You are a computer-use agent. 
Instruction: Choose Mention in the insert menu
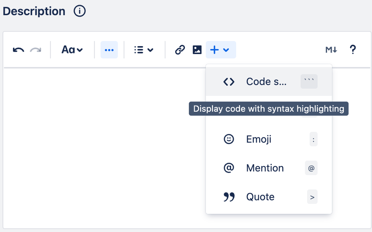click(269, 168)
